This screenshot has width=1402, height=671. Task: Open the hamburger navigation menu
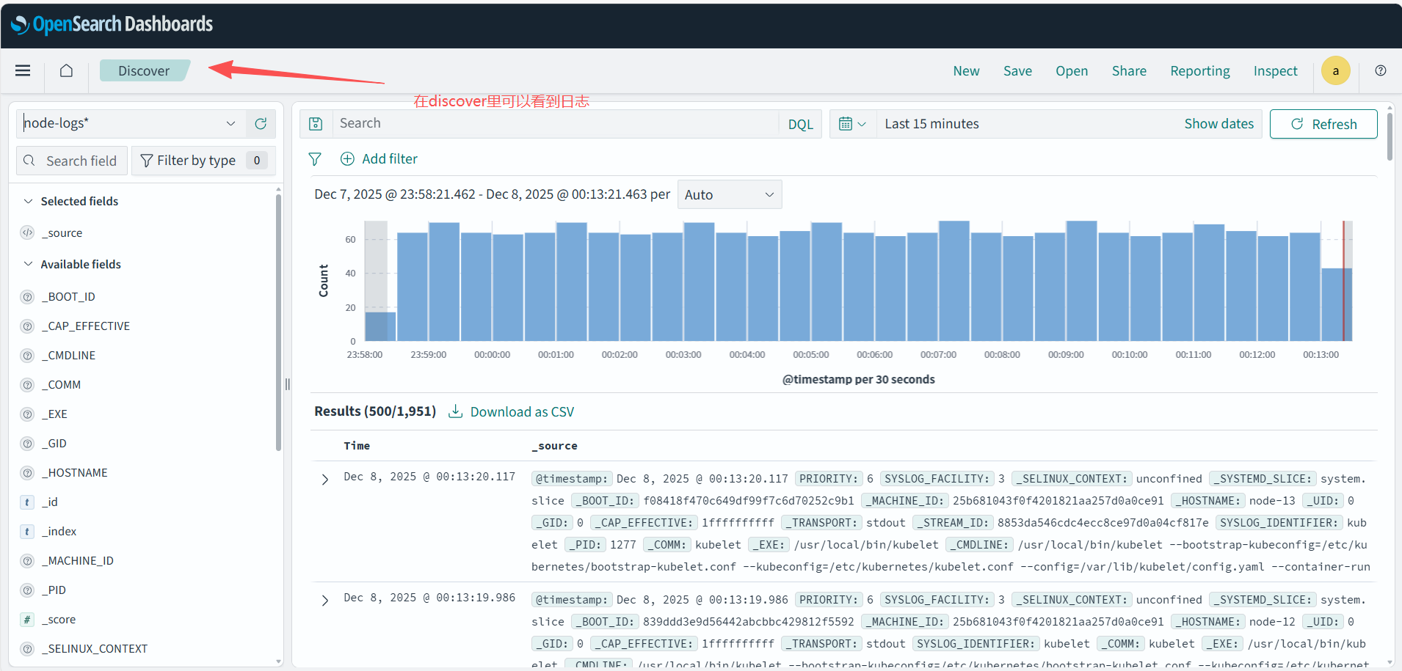pos(23,70)
